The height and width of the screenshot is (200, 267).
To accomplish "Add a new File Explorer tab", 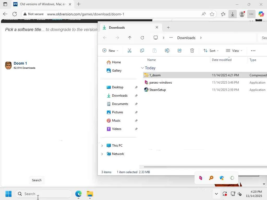I will pos(168,28).
